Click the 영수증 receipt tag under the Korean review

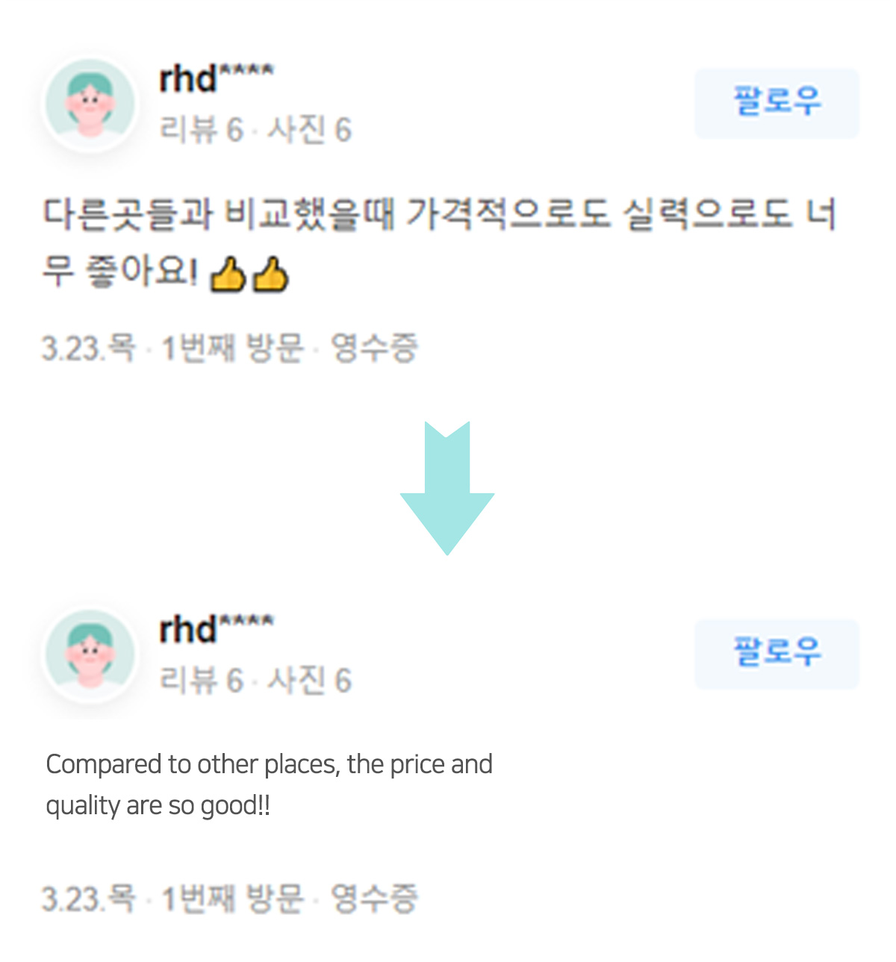point(374,349)
